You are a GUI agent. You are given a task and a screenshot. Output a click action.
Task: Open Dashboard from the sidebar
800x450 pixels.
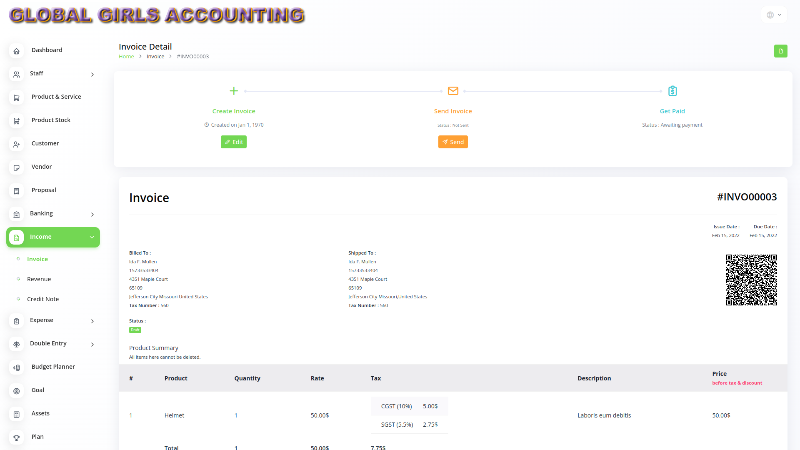click(47, 50)
